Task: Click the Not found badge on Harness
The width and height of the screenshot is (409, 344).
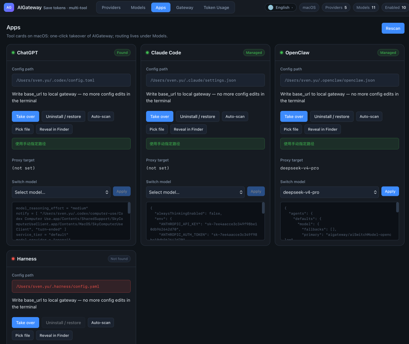Action: coord(119,259)
